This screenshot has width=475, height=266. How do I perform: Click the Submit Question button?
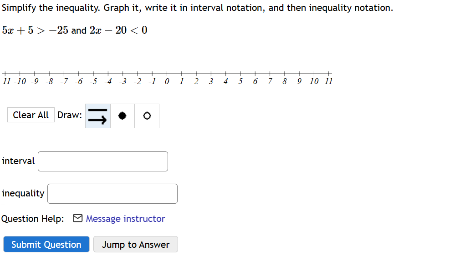point(46,244)
